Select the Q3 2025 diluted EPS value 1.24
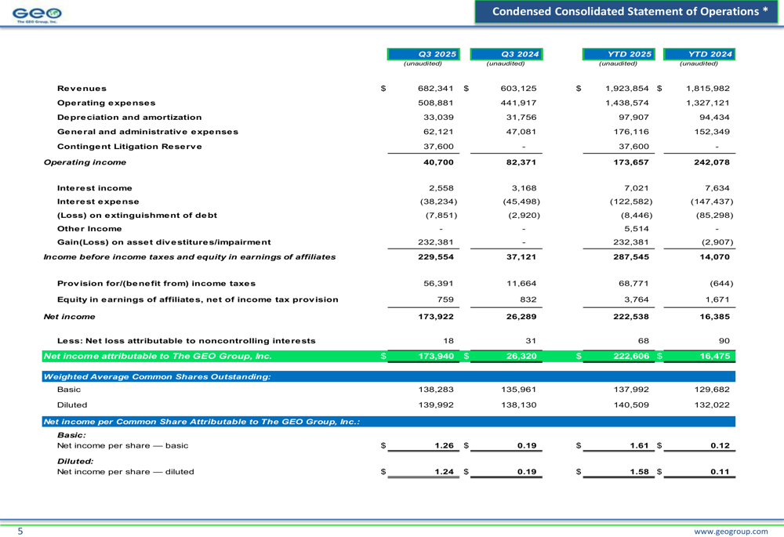Viewport: 784px width, 537px height. point(444,472)
